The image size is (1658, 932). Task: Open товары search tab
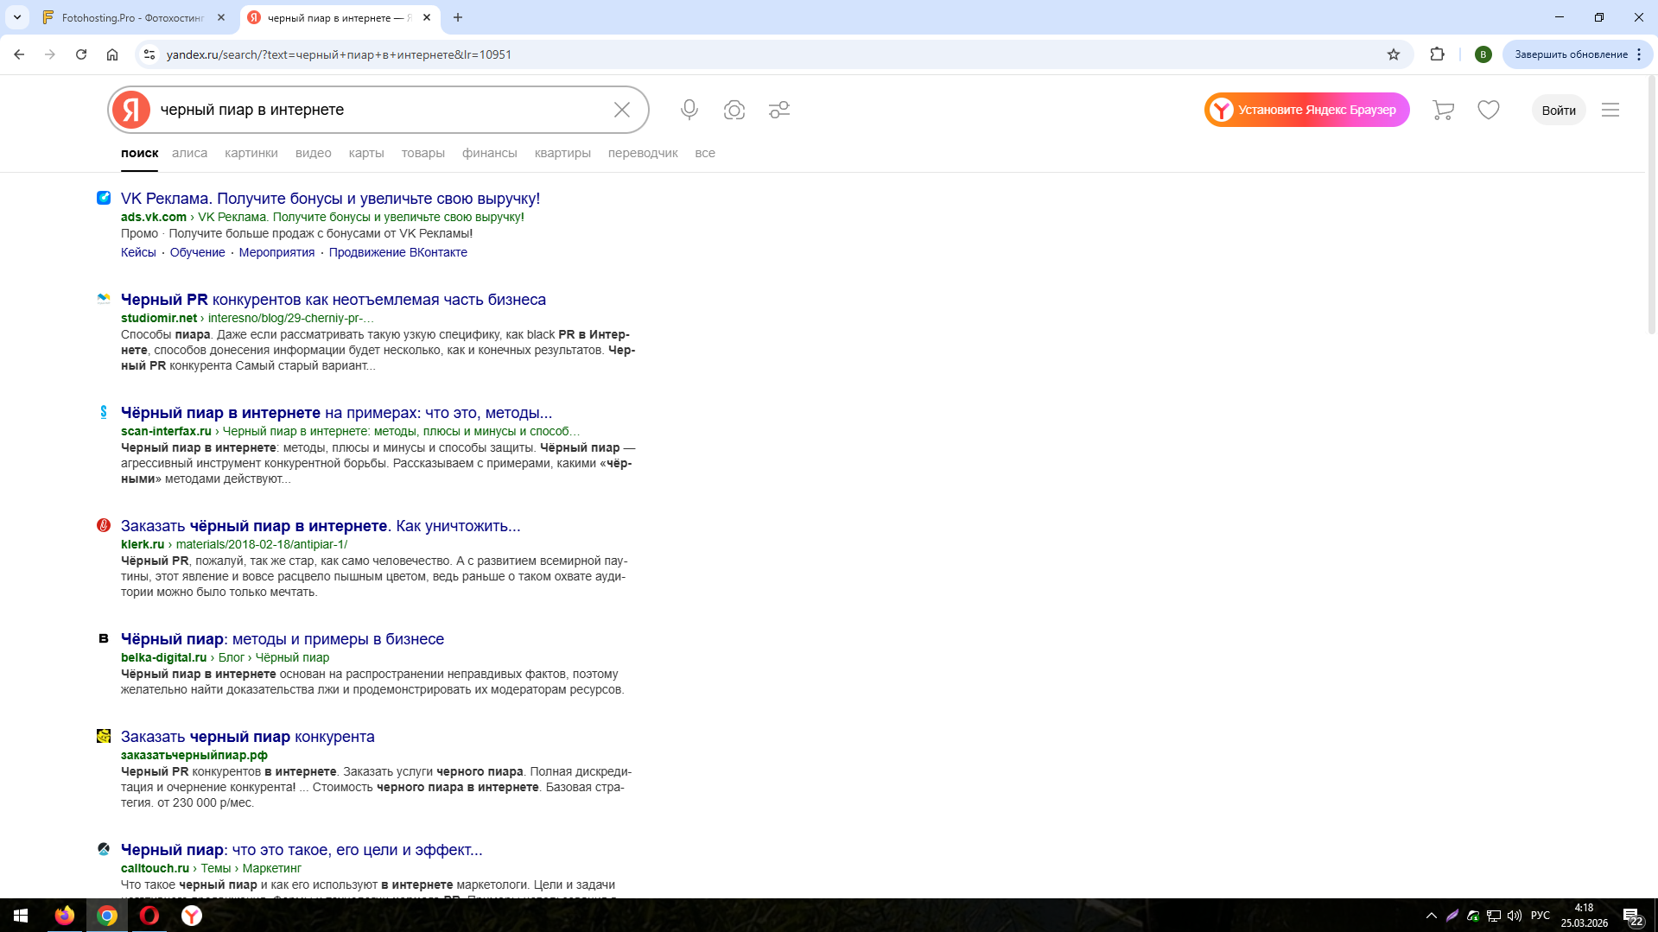(423, 153)
